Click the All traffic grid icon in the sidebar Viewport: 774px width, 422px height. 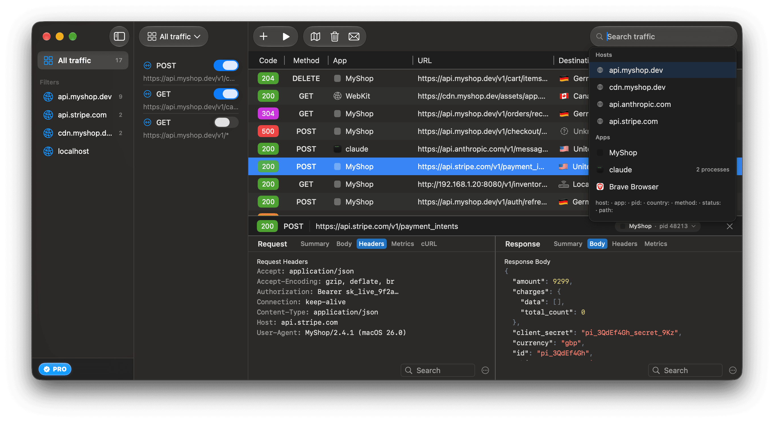[48, 60]
